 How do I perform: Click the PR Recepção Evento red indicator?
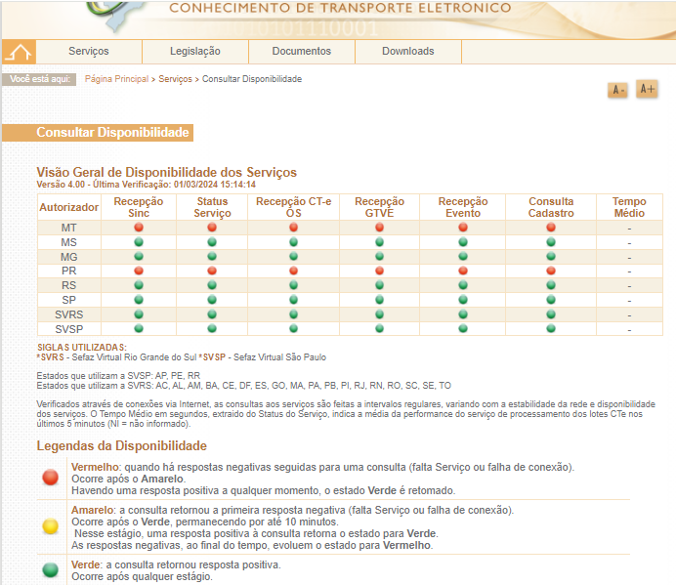(x=463, y=271)
